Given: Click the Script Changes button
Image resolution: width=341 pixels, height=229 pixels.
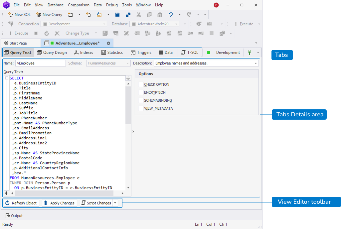Looking at the screenshot, I should [x=96, y=203].
